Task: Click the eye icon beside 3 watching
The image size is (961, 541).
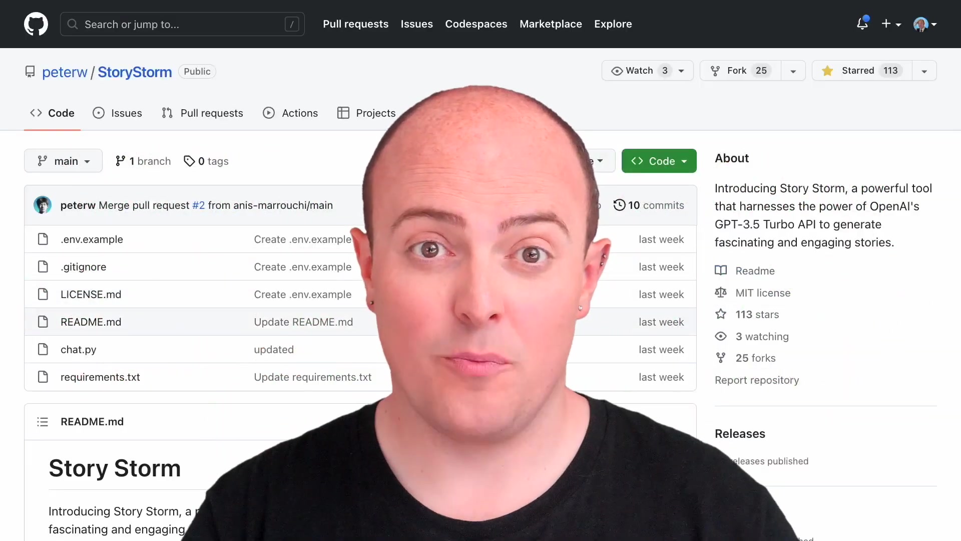Action: pos(721,336)
